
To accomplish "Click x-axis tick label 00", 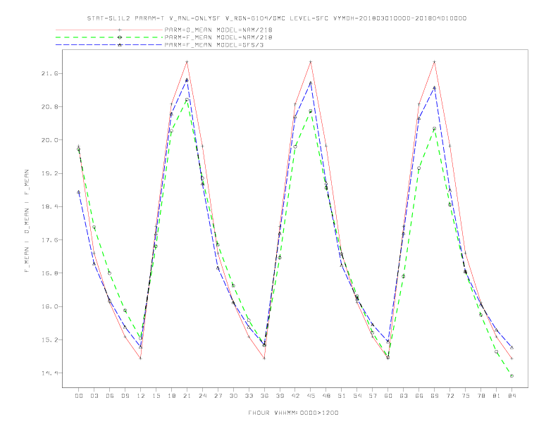I will click(x=79, y=396).
